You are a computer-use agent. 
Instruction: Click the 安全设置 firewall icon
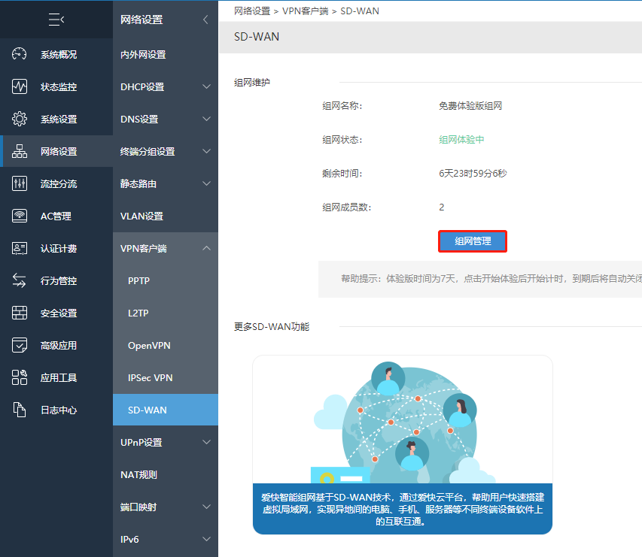click(20, 313)
